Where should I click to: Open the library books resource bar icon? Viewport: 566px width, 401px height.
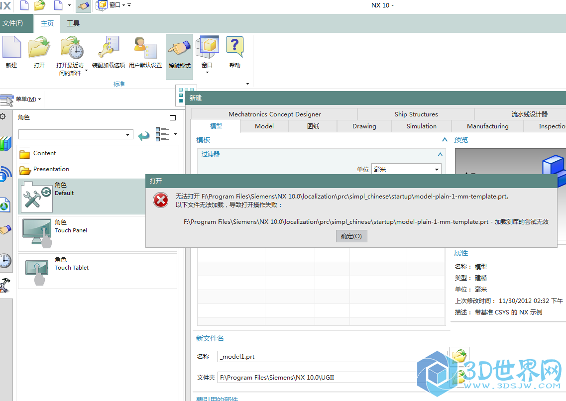pos(5,143)
